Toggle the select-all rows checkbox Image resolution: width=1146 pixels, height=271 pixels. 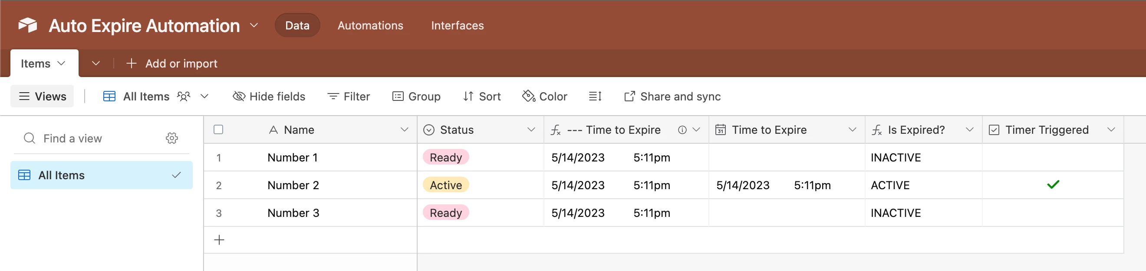click(218, 129)
